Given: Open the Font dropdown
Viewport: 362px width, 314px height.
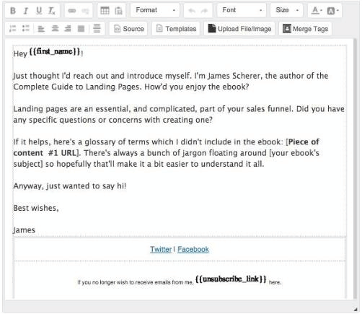Looking at the screenshot, I should point(242,10).
